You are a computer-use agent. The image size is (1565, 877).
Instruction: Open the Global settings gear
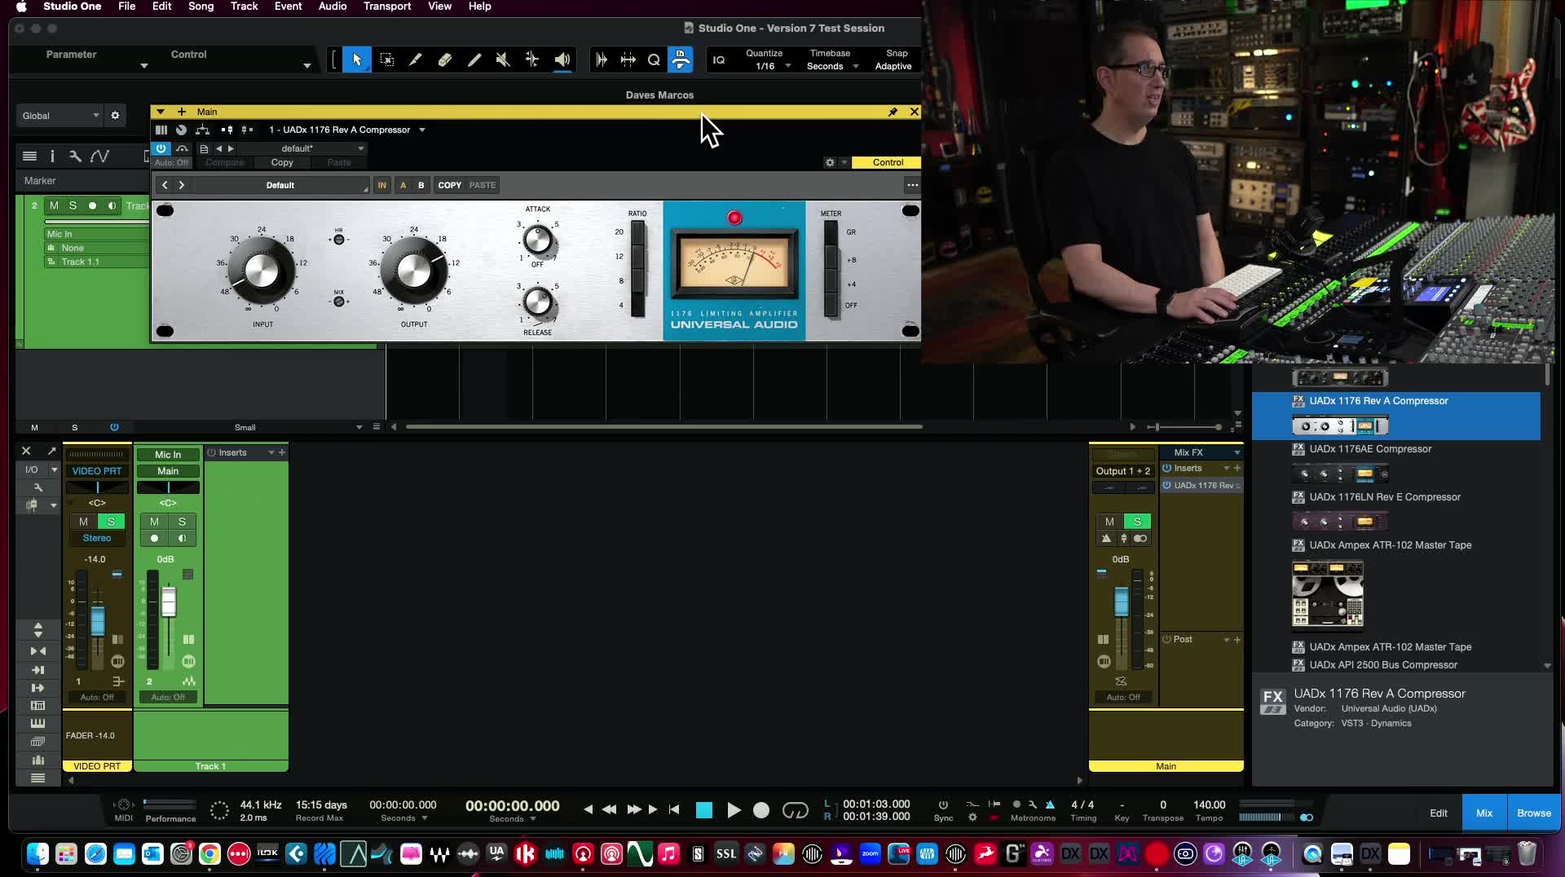(115, 116)
